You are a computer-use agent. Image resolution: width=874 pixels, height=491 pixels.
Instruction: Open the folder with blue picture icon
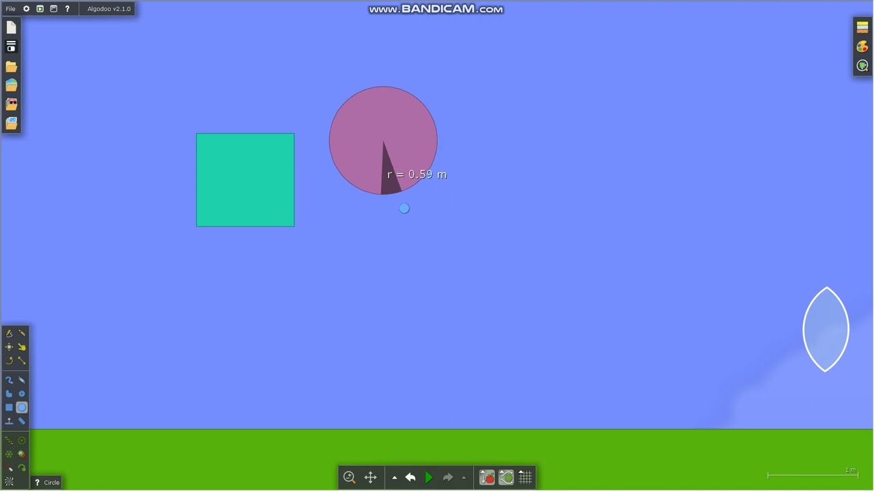pos(11,123)
